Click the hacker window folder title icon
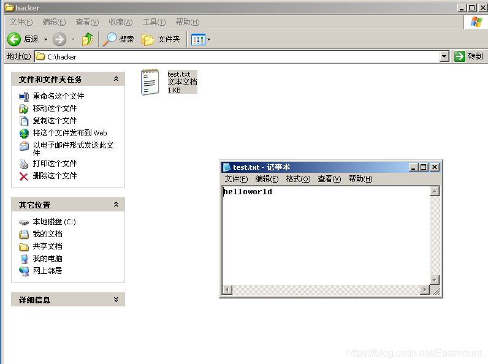 (x=9, y=7)
